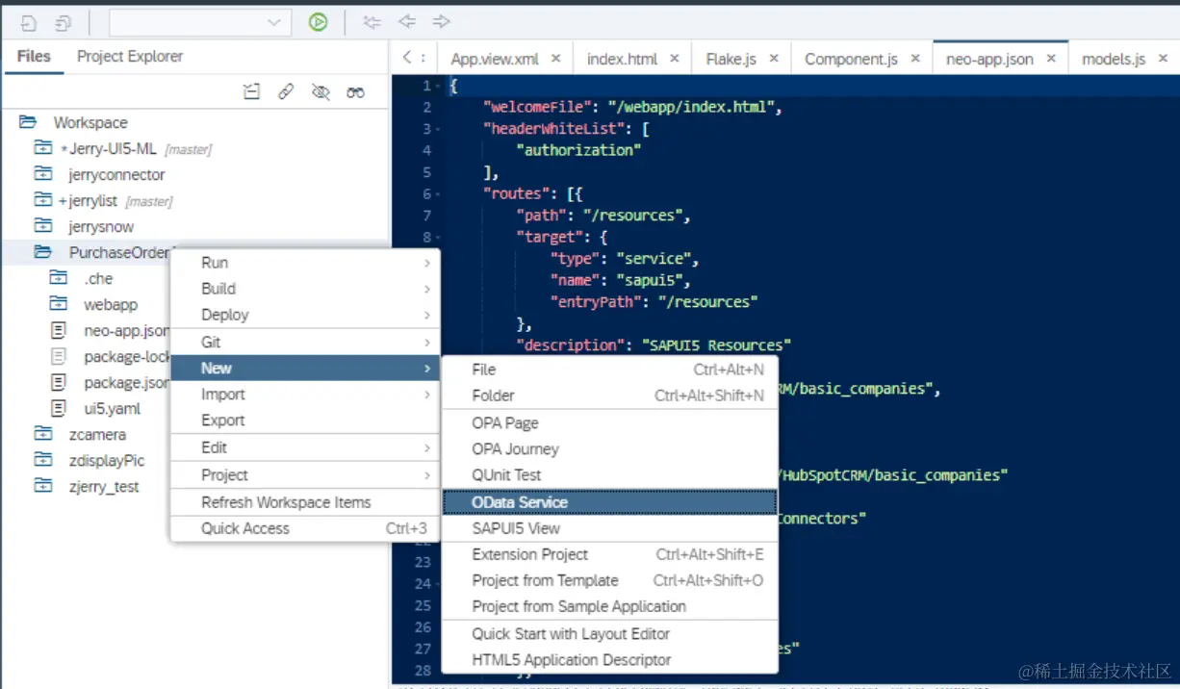This screenshot has width=1180, height=689.
Task: Open the run configuration dropdown in toolbar
Action: point(200,21)
